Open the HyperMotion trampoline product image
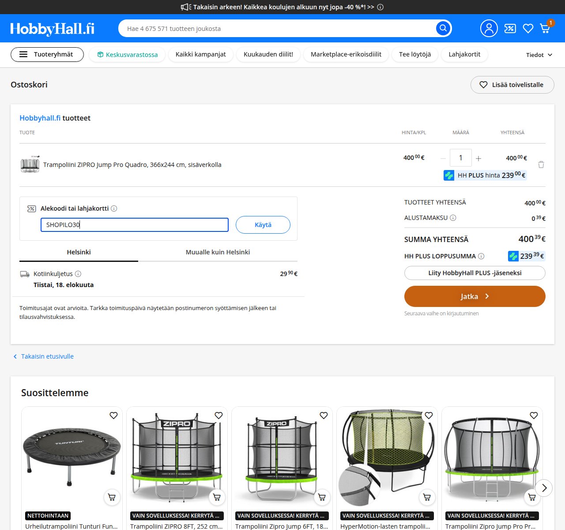Viewport: 565px width, 530px height. pos(387,458)
